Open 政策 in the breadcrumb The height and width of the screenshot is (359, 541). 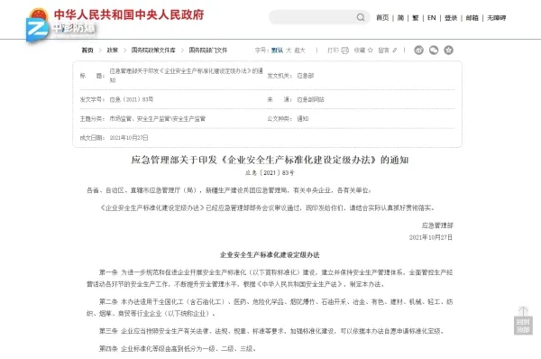[x=112, y=50]
